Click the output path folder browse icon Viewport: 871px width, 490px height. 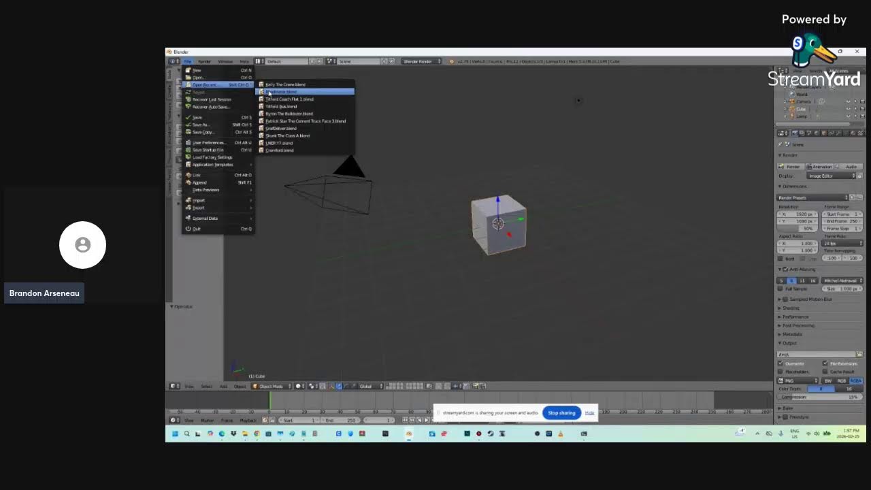coord(859,354)
